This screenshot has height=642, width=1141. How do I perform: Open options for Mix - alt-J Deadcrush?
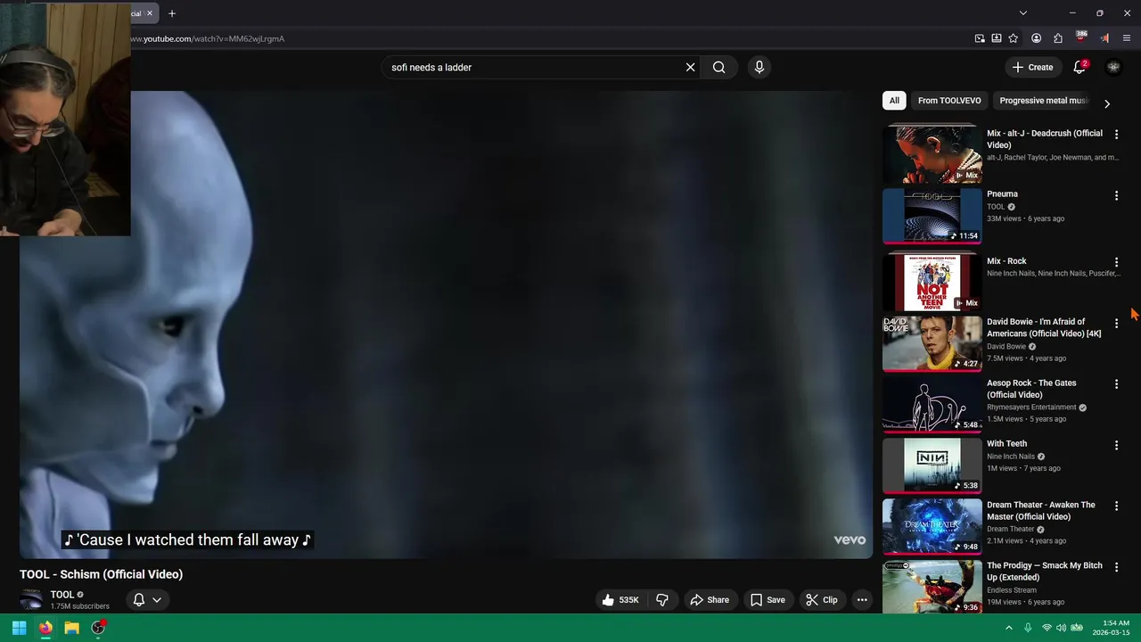click(1116, 135)
